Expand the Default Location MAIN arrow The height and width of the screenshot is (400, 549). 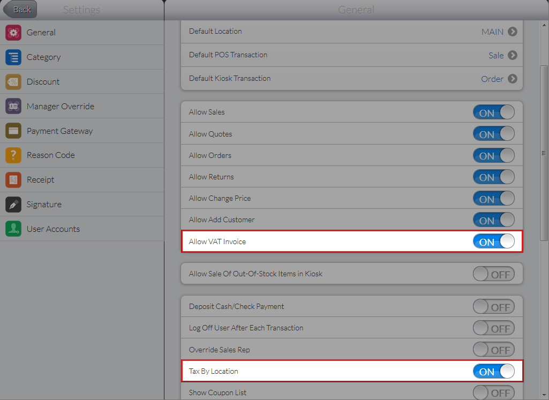pos(513,32)
